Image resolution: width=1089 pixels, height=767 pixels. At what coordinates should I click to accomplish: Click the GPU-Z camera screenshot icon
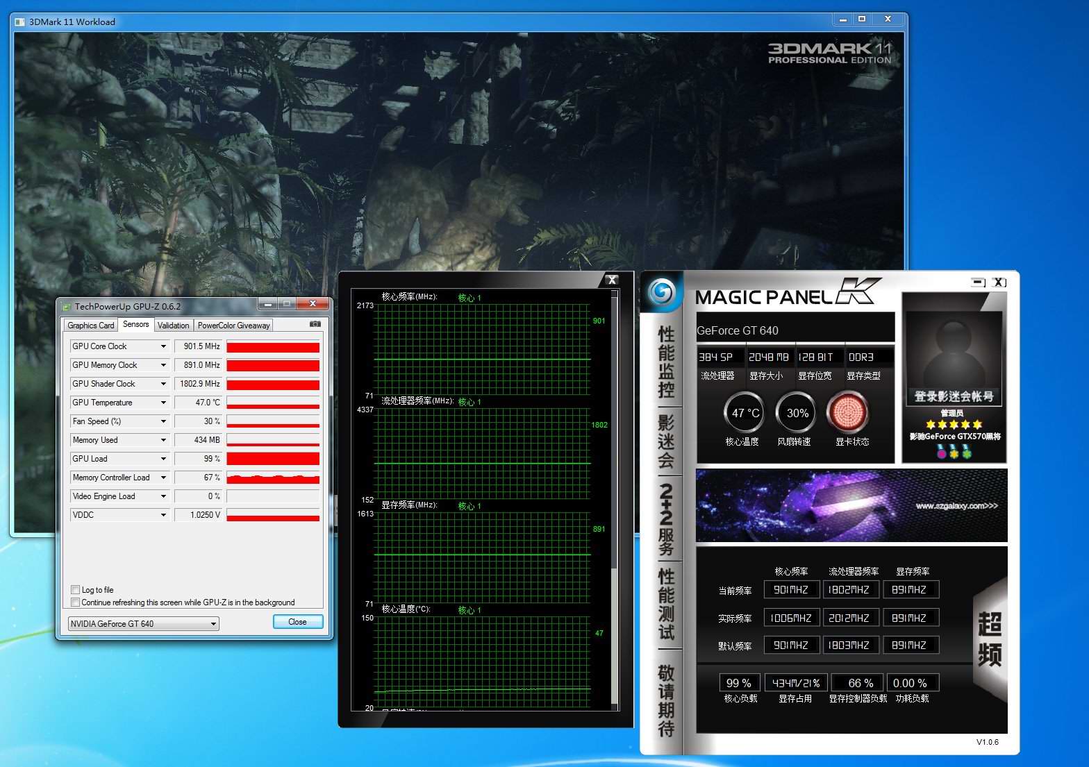point(315,324)
